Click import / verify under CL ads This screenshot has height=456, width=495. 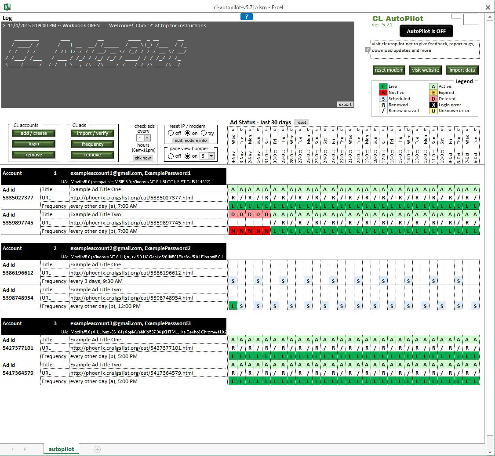tap(92, 133)
